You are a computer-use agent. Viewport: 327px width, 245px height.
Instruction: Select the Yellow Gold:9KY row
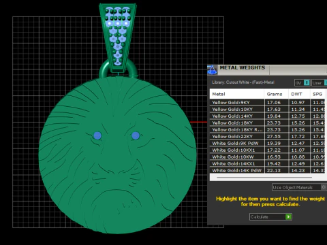(x=267, y=102)
